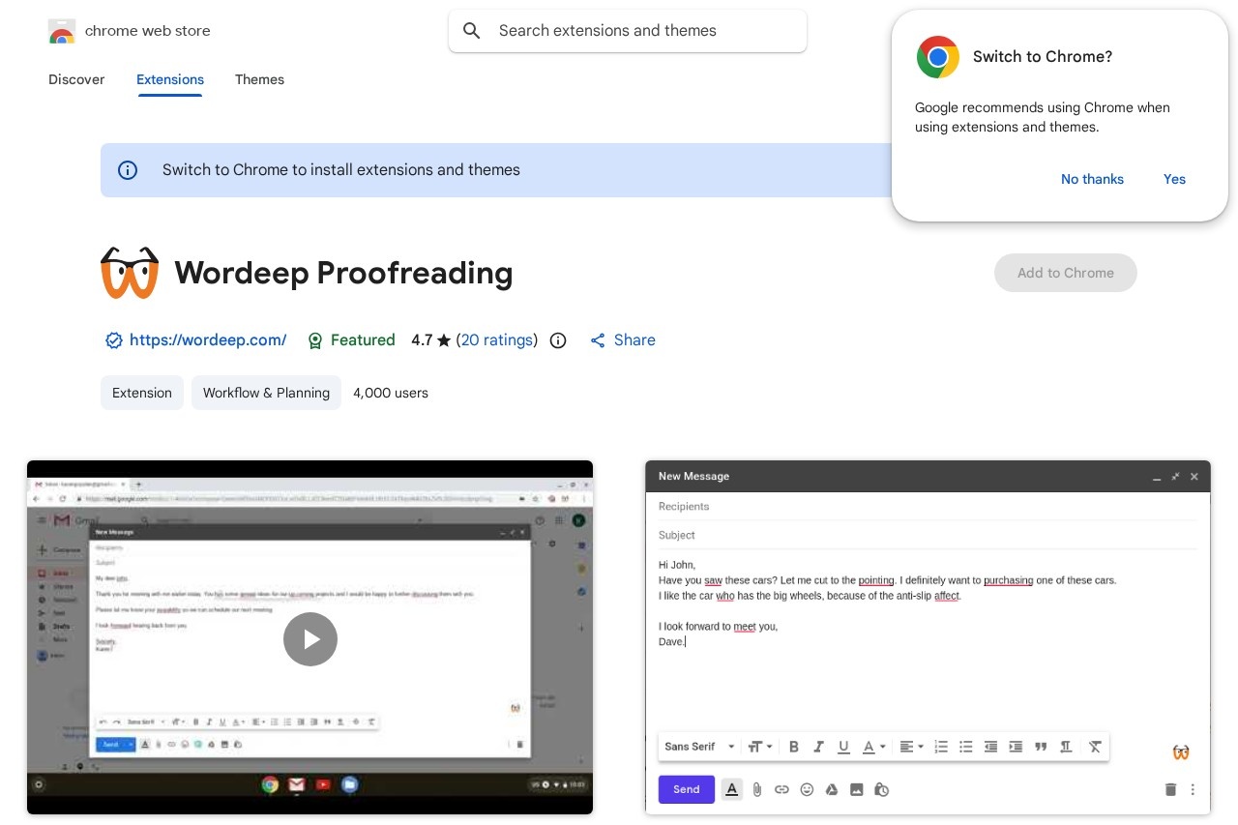Open the Sans Serif font dropdown
Viewport: 1238px width, 825px height.
(x=698, y=747)
